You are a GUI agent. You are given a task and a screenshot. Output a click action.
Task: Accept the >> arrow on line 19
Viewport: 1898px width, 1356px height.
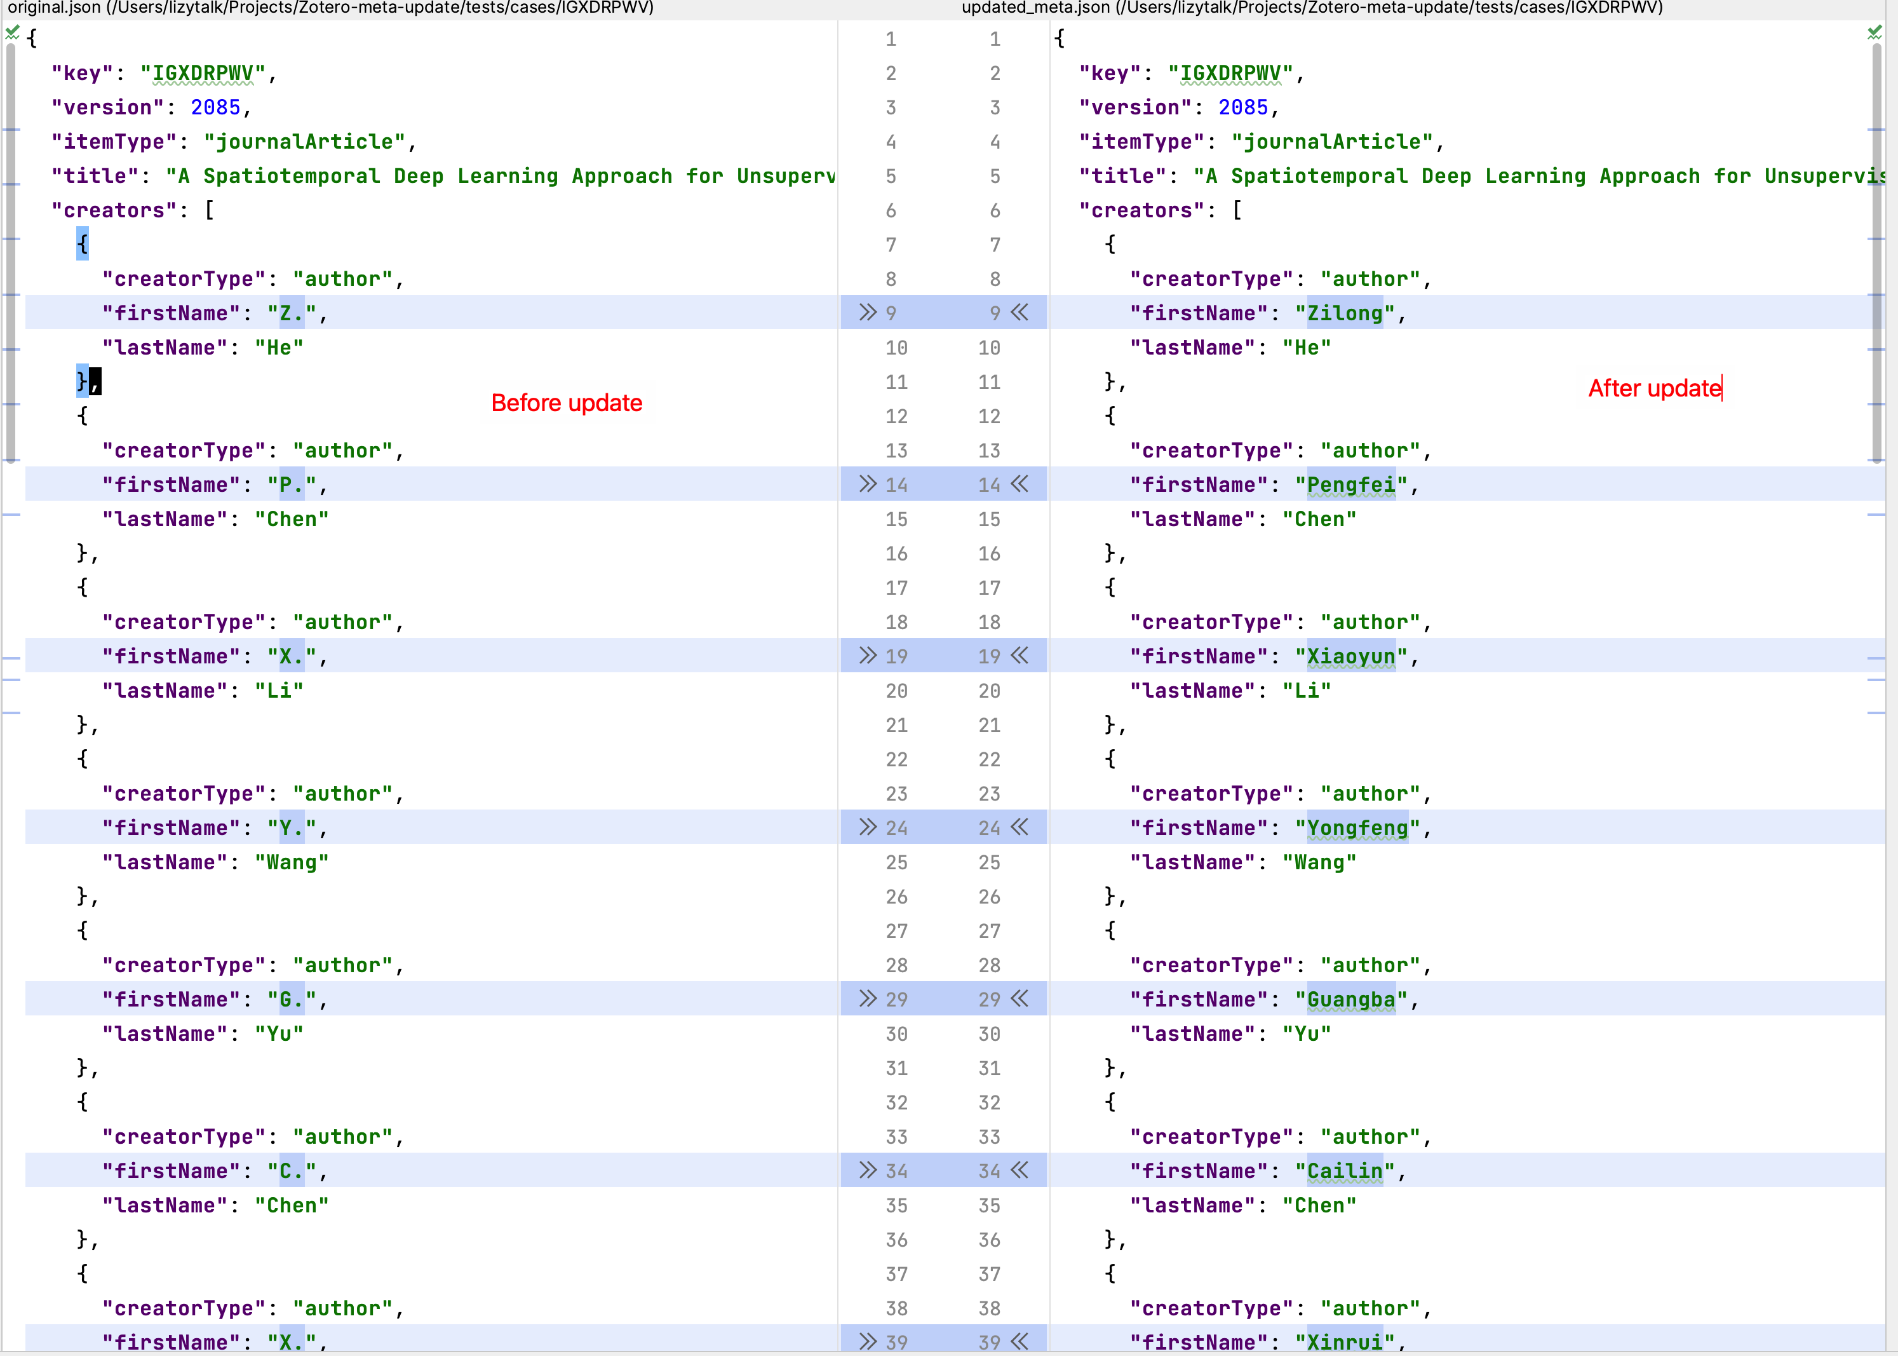(868, 656)
